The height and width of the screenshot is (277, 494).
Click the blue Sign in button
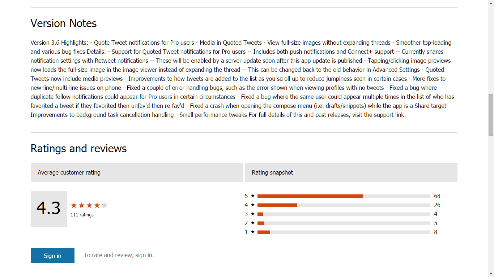pyautogui.click(x=52, y=255)
